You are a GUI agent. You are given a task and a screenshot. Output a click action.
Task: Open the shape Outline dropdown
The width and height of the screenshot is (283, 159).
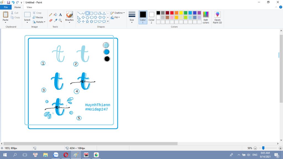click(x=117, y=13)
